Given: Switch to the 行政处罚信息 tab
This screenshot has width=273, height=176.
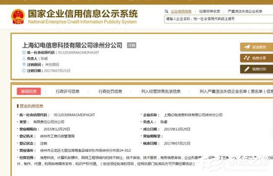Looking at the screenshot, I should coord(110,91).
